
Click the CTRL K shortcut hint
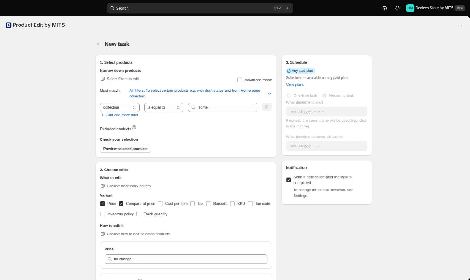282,8
